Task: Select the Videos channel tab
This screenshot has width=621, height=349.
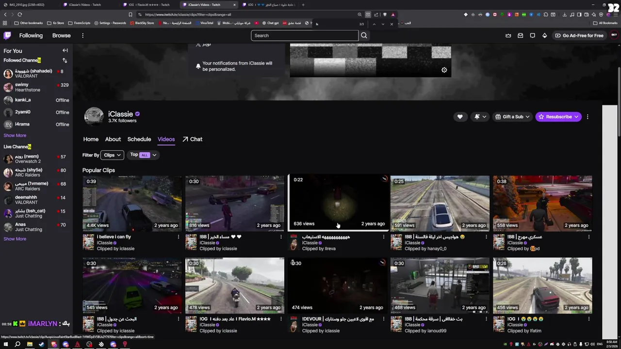Action: point(166,139)
